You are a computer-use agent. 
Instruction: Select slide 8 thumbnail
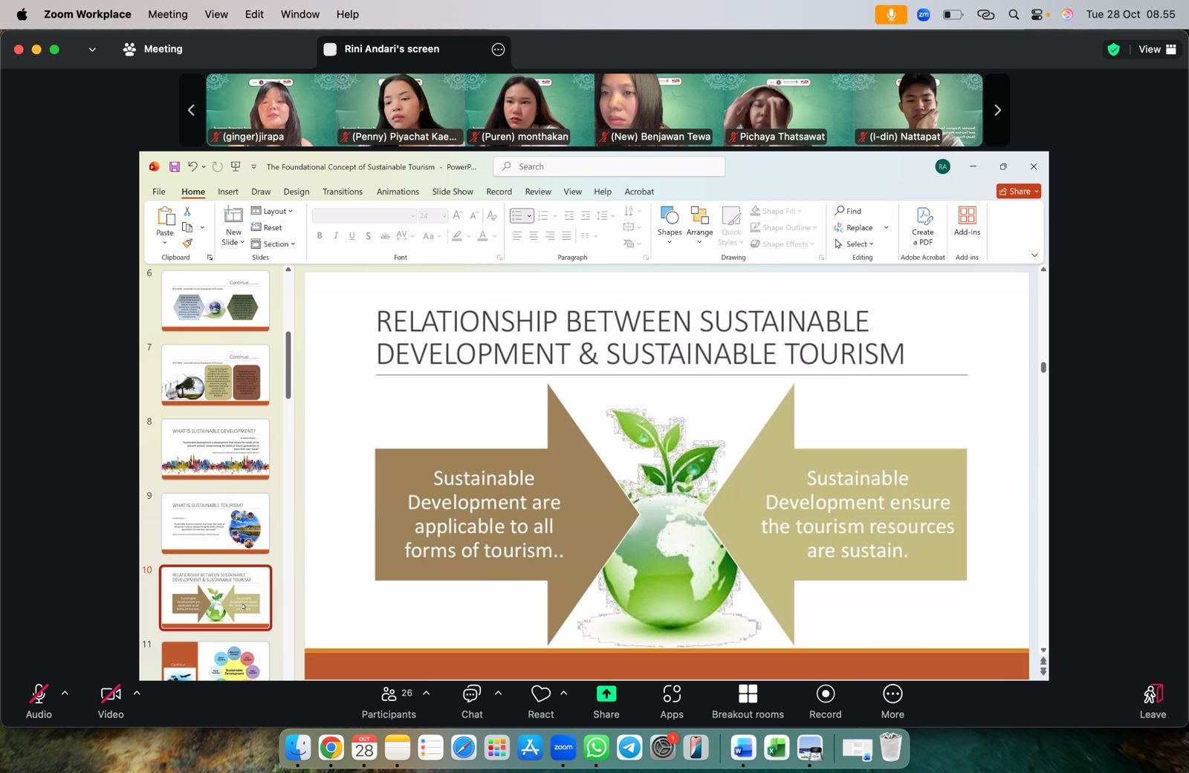pyautogui.click(x=216, y=449)
